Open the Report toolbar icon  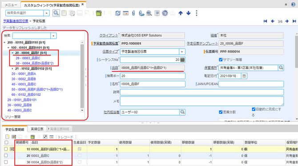click(157, 13)
